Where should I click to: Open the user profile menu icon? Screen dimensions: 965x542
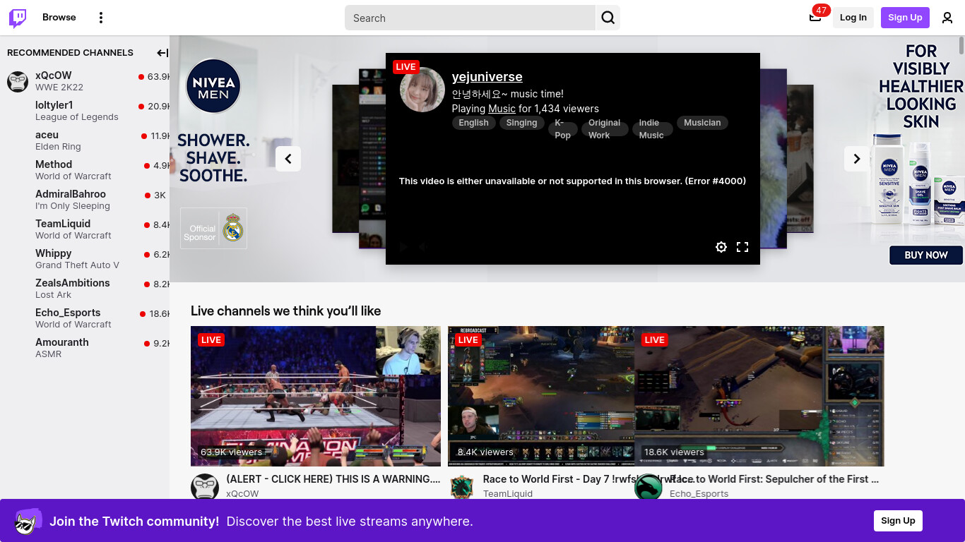pyautogui.click(x=947, y=18)
